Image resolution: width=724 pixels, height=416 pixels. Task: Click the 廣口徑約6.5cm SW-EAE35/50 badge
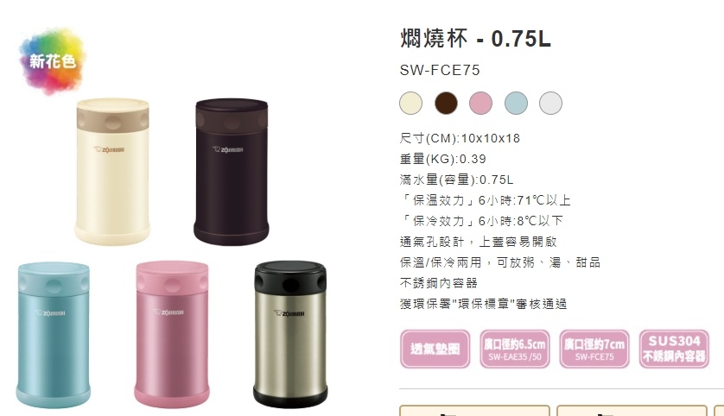tap(514, 350)
